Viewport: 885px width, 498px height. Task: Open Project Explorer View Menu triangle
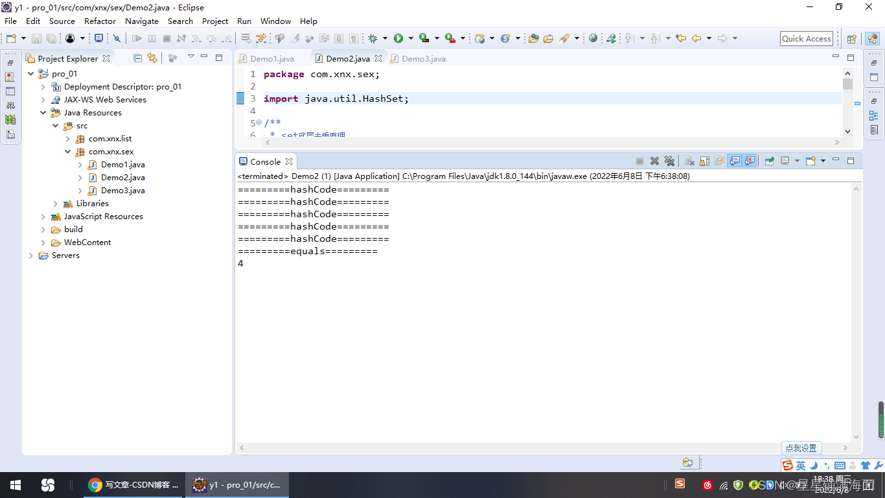[x=190, y=57]
